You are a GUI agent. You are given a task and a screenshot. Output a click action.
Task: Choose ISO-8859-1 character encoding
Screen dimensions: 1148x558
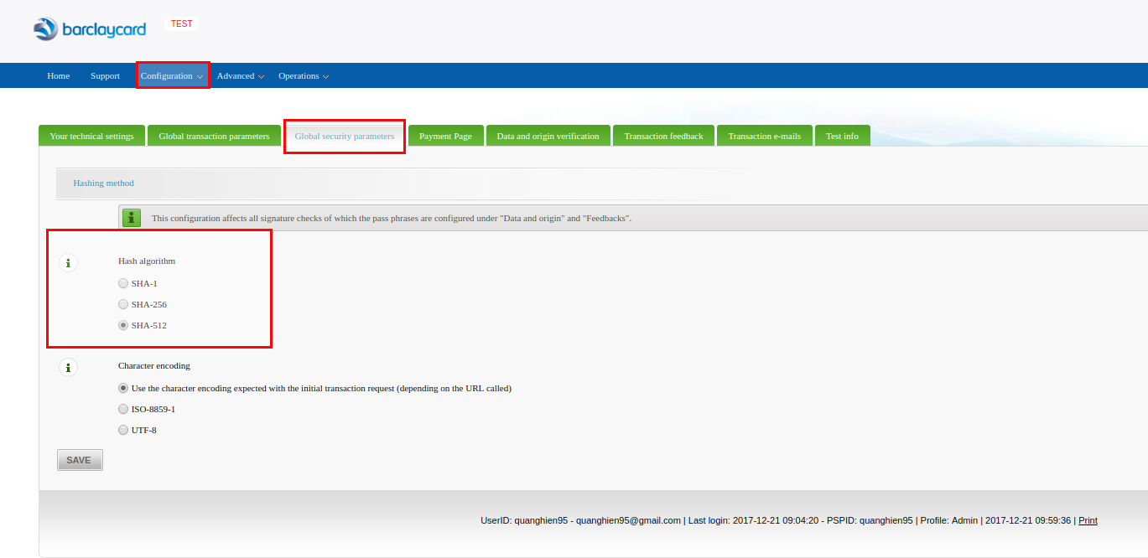point(123,409)
